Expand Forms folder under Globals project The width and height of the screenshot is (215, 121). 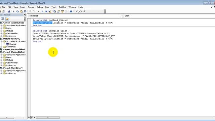pos(1,28)
